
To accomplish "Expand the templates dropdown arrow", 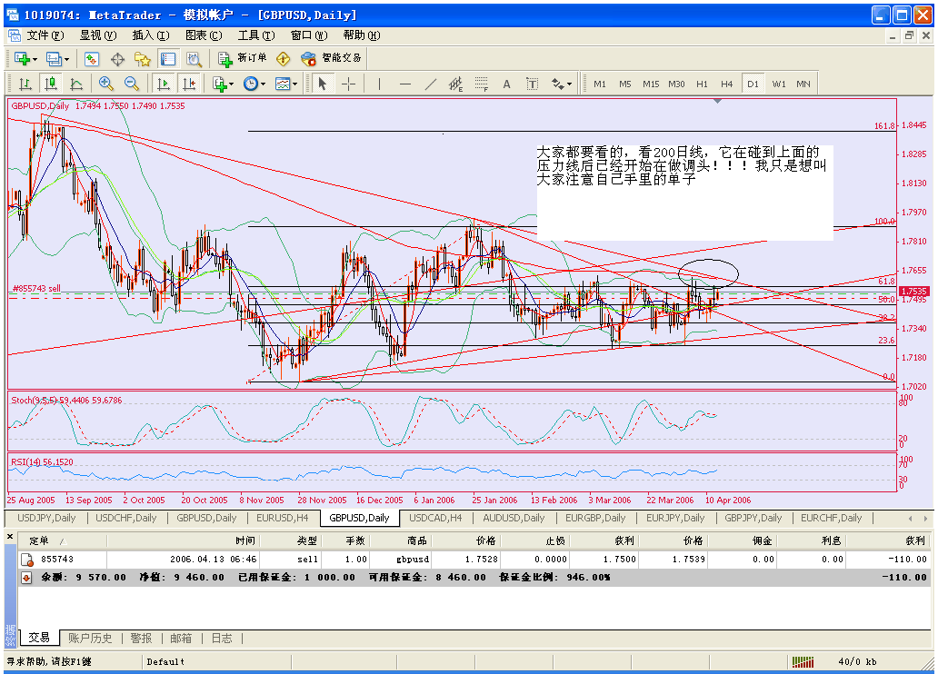I will coord(294,84).
